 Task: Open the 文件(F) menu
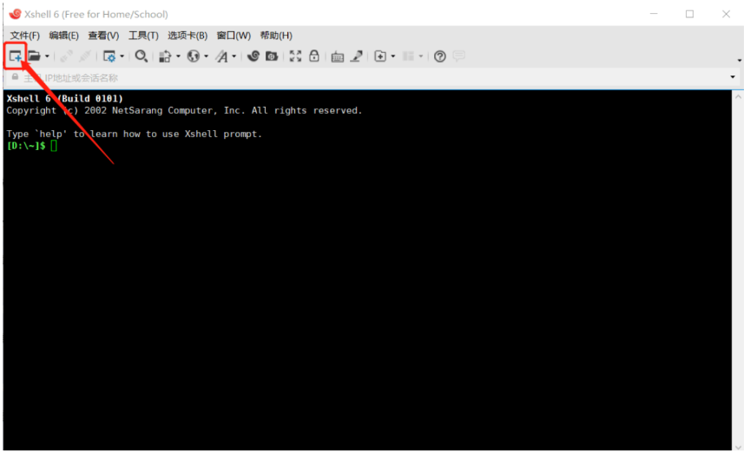coord(24,36)
